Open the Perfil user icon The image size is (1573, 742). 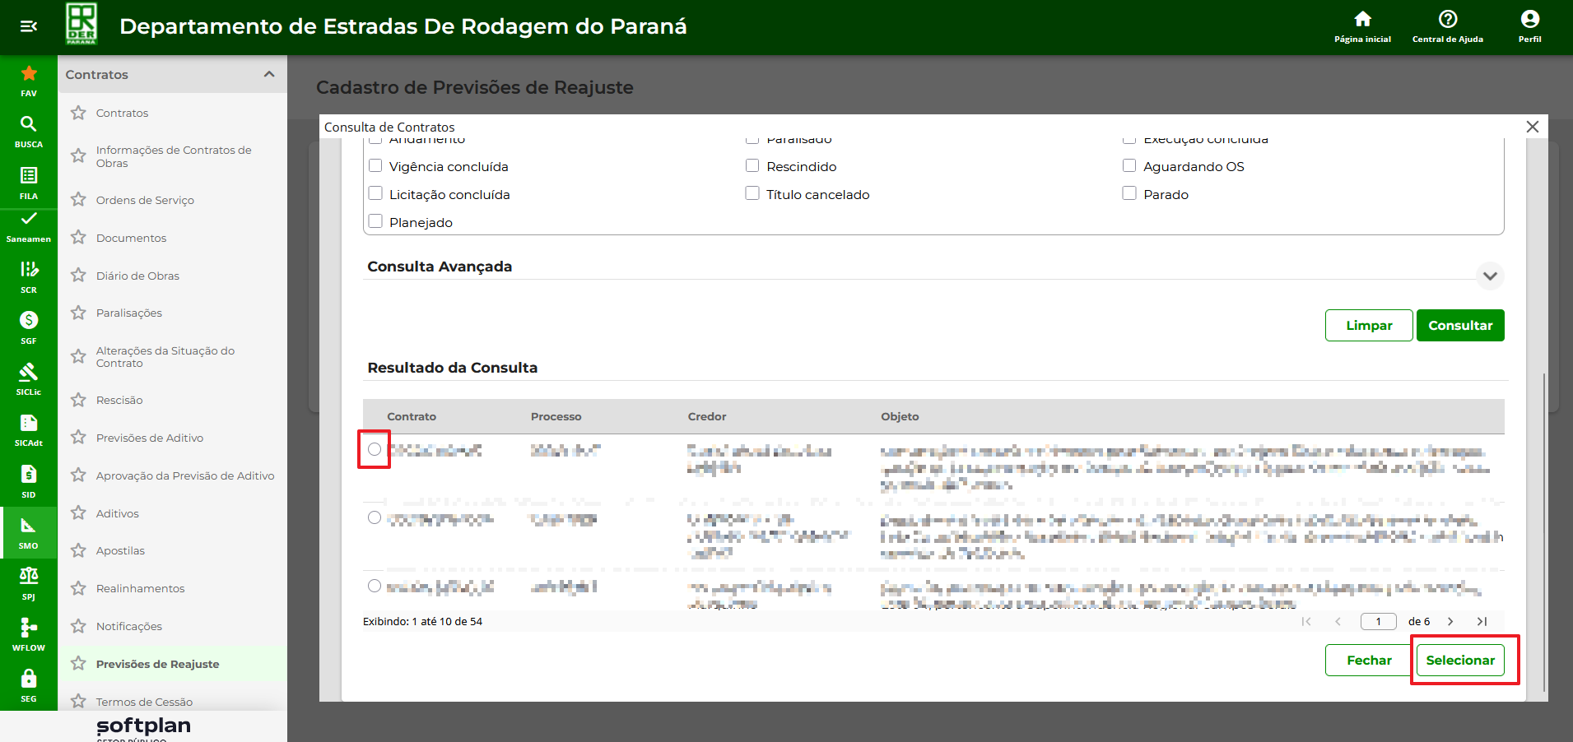click(1529, 20)
